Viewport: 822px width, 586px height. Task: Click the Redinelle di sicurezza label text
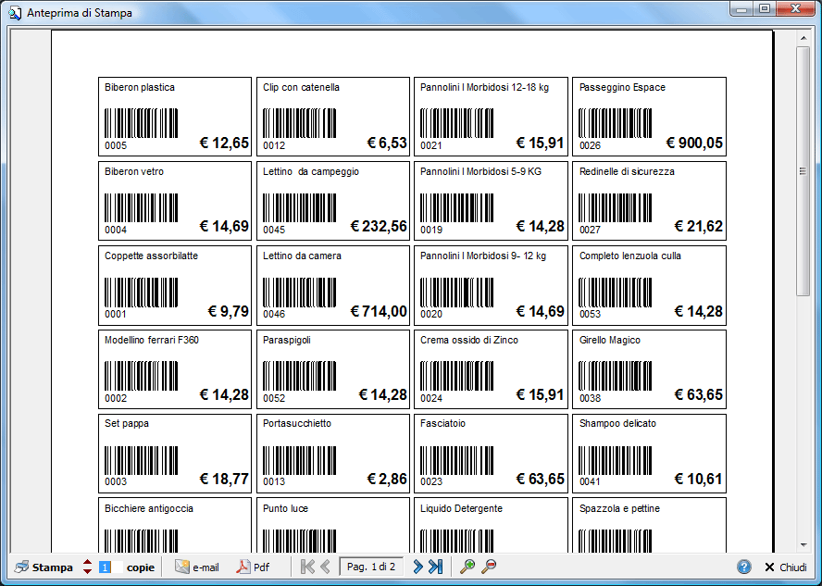tap(627, 171)
